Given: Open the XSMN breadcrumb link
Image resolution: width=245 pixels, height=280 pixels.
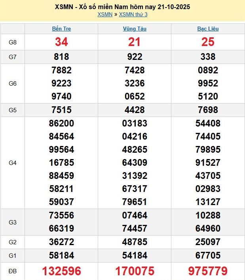Looking at the screenshot, I should point(105,15).
